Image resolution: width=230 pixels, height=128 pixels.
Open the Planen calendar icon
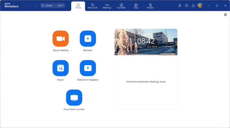point(60,68)
